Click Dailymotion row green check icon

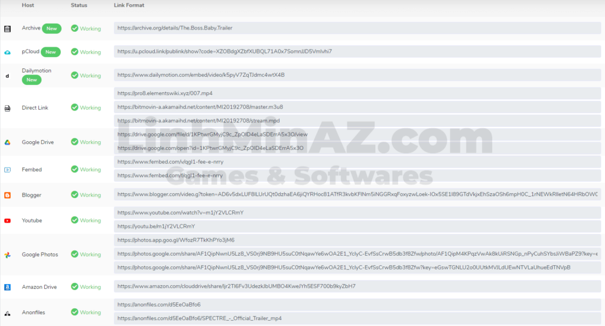tap(74, 75)
